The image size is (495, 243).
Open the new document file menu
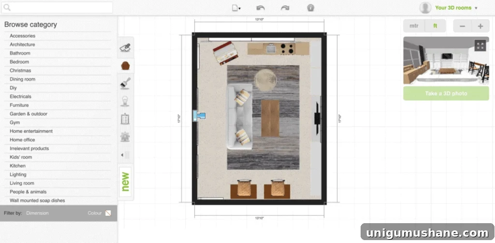236,8
